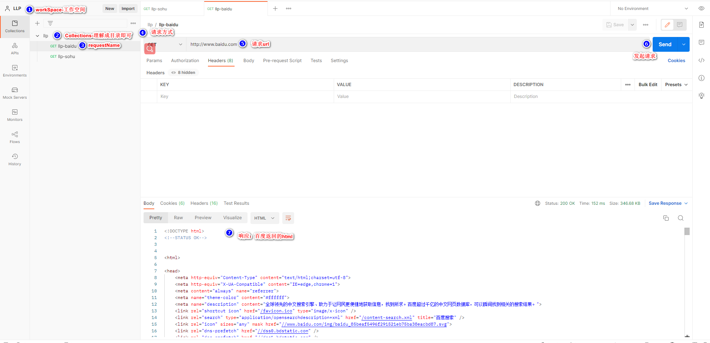Open the Save options dropdown arrow
This screenshot has width=710, height=343.
pyautogui.click(x=632, y=25)
